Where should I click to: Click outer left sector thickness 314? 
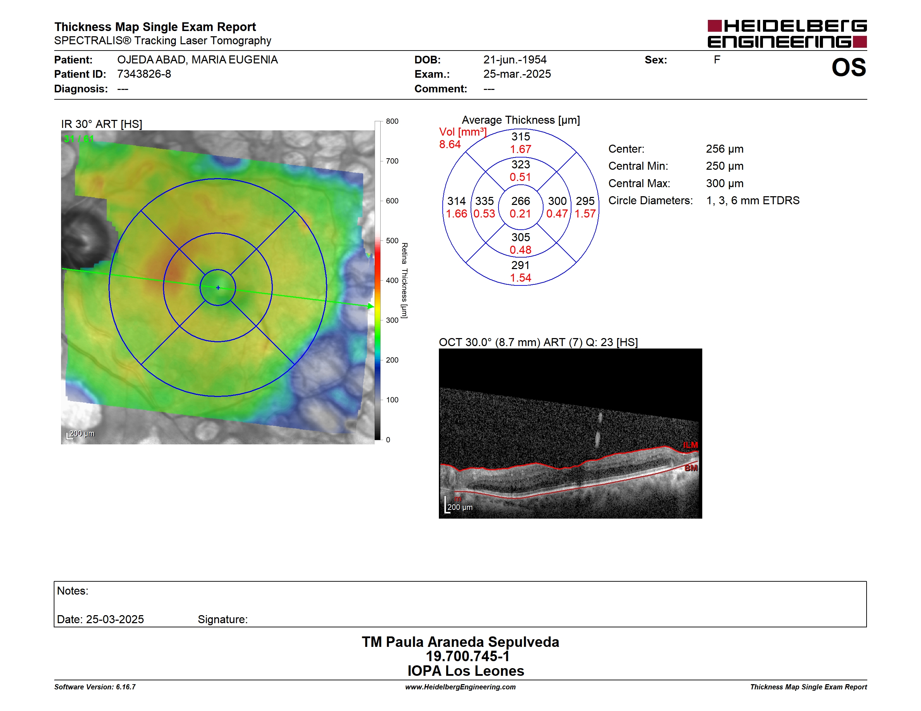click(456, 201)
